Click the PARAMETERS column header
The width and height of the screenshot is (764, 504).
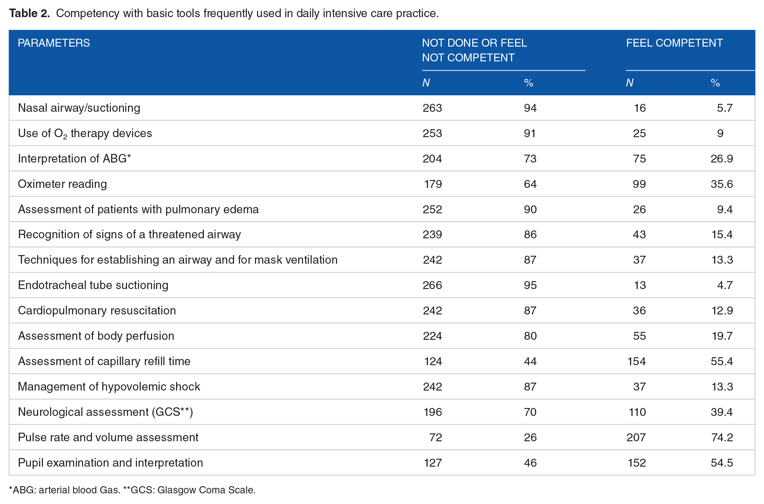coord(54,43)
